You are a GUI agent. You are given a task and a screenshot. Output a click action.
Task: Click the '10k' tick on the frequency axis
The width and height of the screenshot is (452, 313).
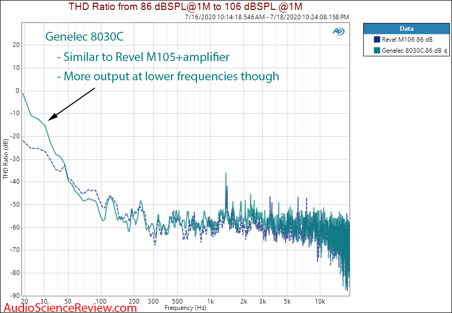pos(320,302)
